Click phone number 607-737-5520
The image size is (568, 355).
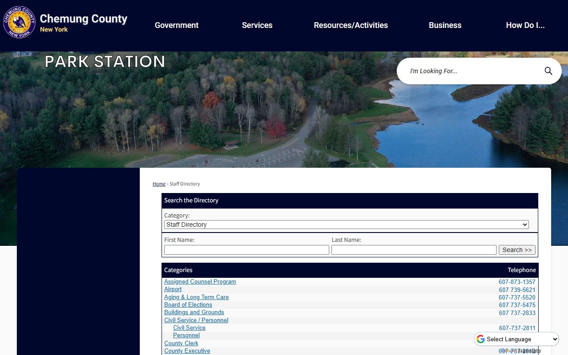coord(517,298)
